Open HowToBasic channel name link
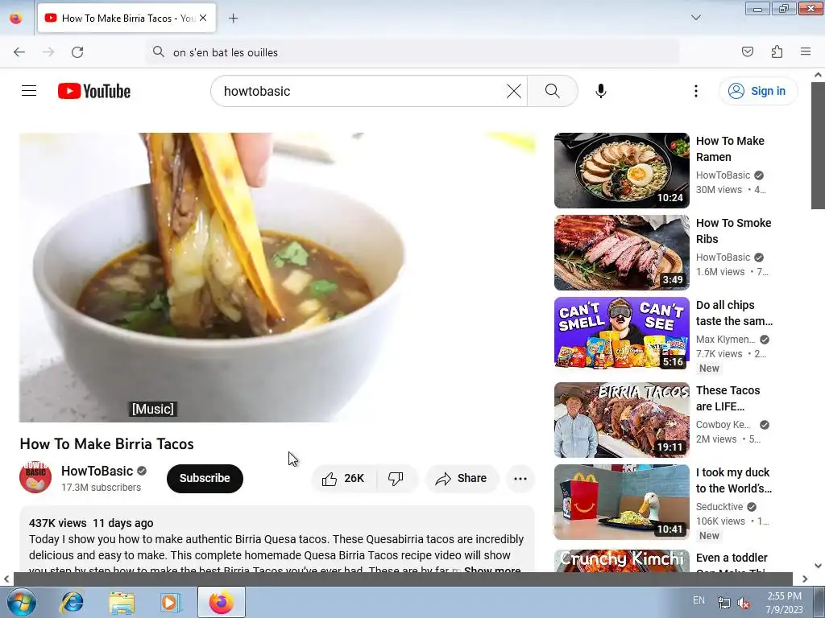 tap(97, 471)
